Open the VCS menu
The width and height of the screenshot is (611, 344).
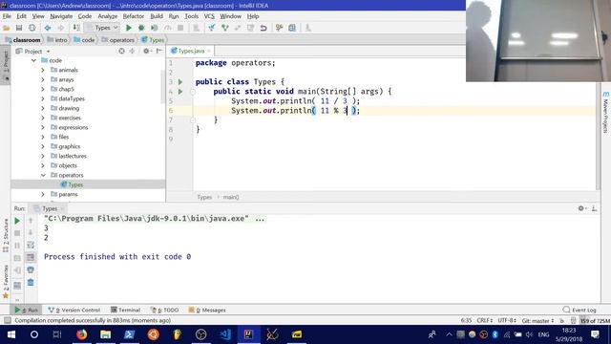pos(209,16)
